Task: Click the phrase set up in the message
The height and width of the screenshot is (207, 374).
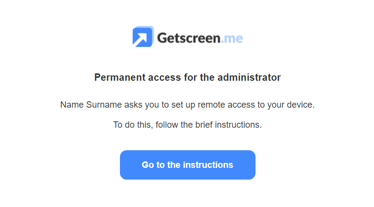Action: click(x=183, y=105)
